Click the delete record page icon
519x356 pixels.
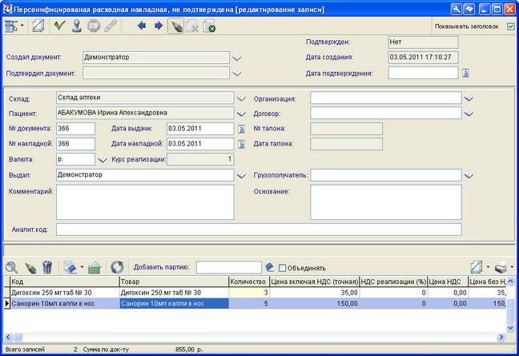pyautogui.click(x=192, y=26)
